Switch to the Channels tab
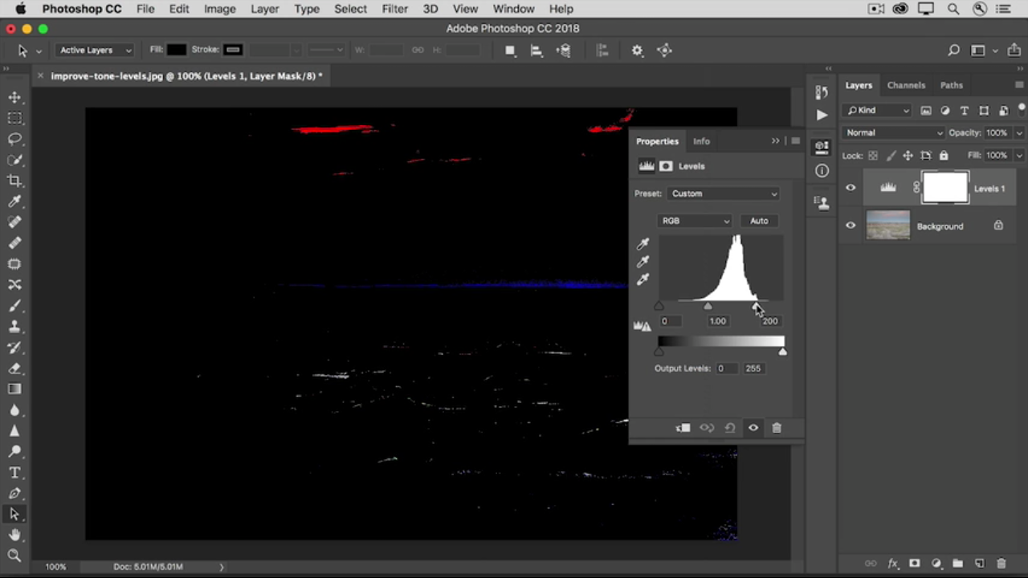1028x578 pixels. pyautogui.click(x=906, y=85)
